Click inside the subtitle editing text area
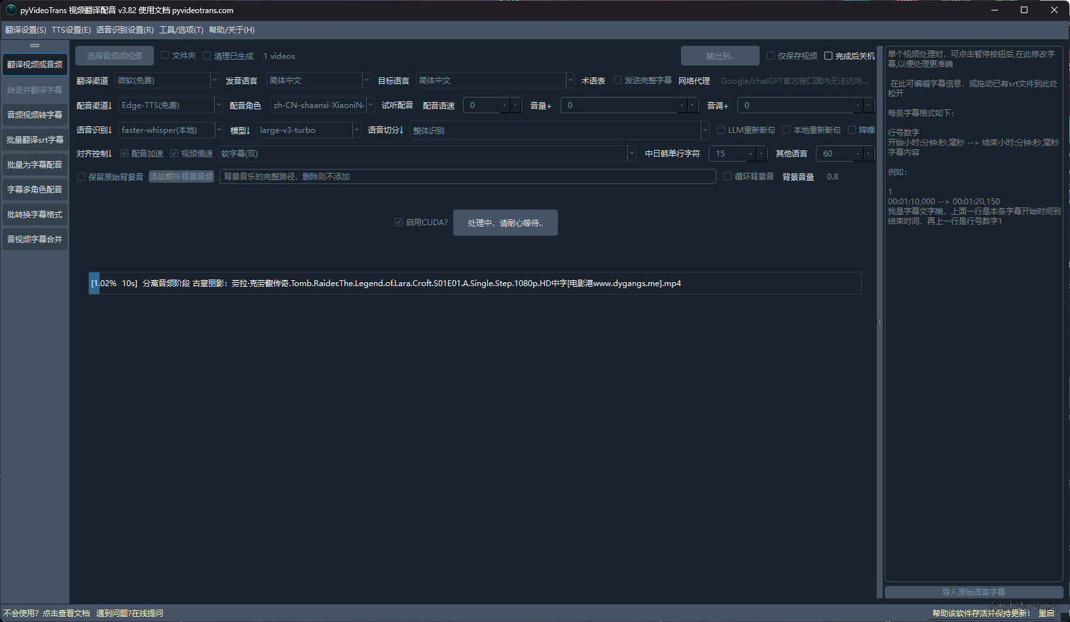 coord(974,314)
